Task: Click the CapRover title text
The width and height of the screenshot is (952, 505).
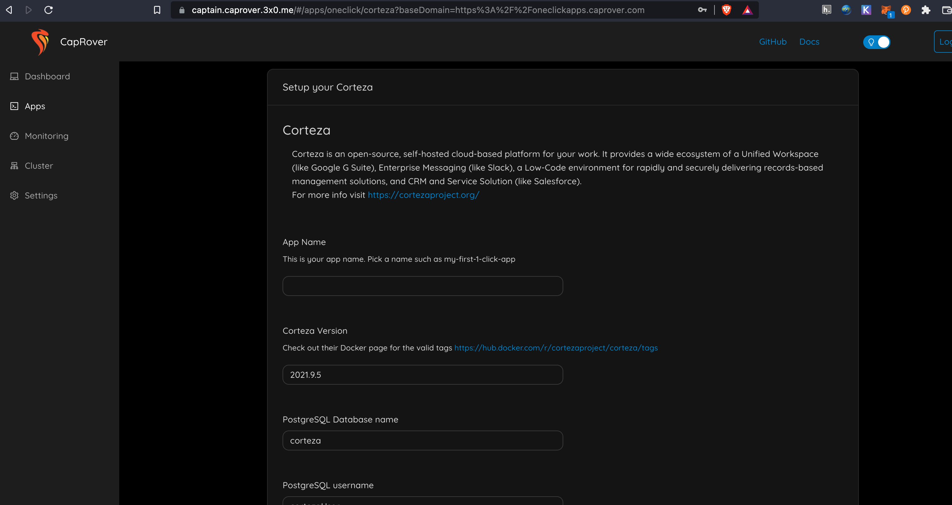Action: (84, 42)
